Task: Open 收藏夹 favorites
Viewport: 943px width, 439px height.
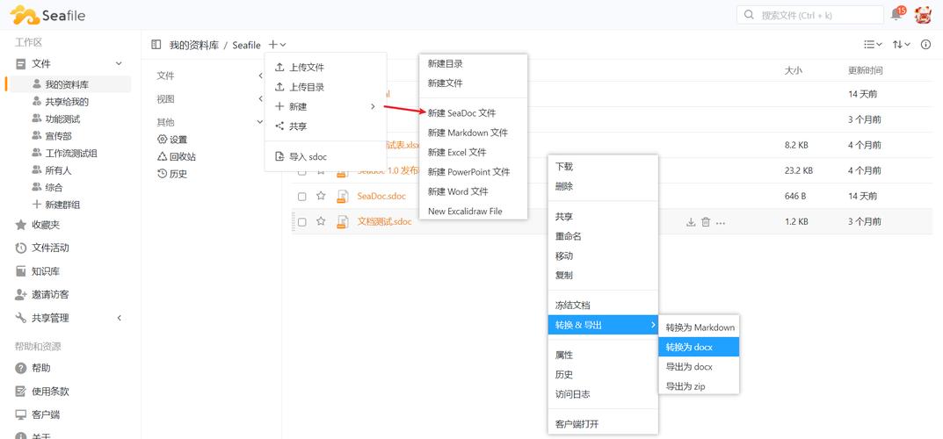Action: coord(46,225)
